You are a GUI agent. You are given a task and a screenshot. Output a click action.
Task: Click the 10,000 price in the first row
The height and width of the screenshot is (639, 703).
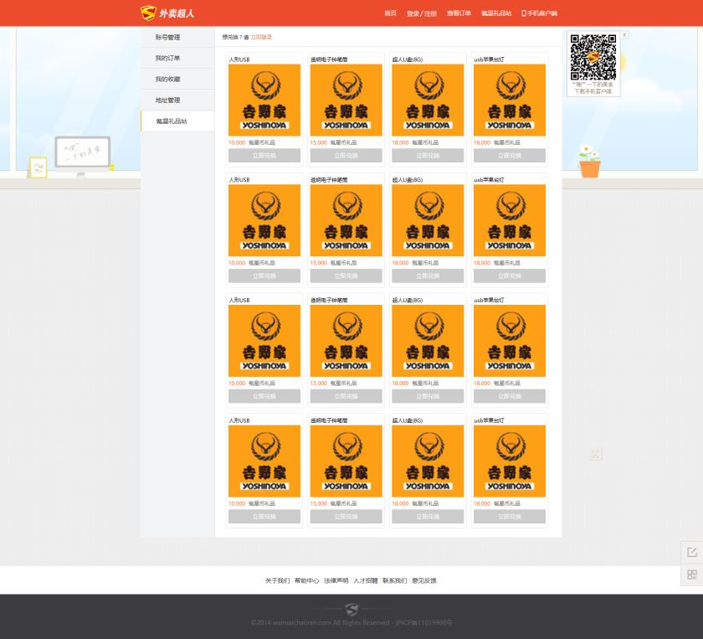(x=237, y=142)
